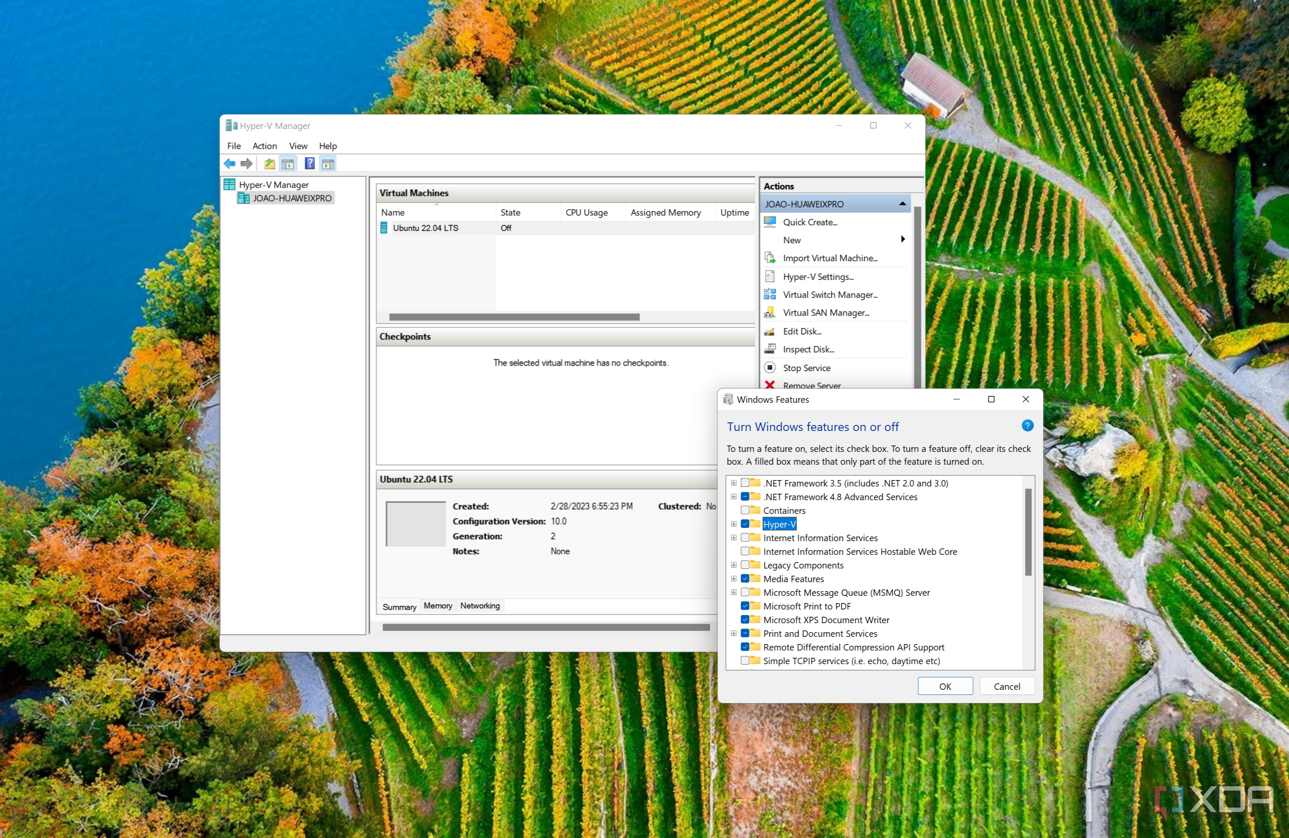Click the Import Virtual Machine icon
This screenshot has height=838, width=1289.
[x=770, y=258]
